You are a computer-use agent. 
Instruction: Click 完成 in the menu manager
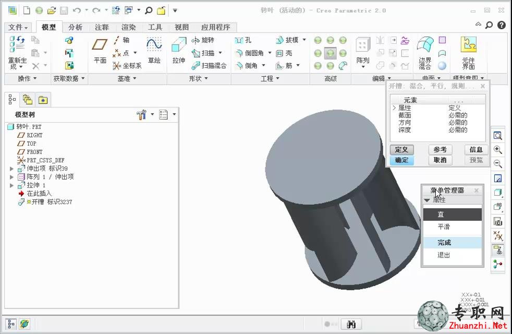click(452, 243)
